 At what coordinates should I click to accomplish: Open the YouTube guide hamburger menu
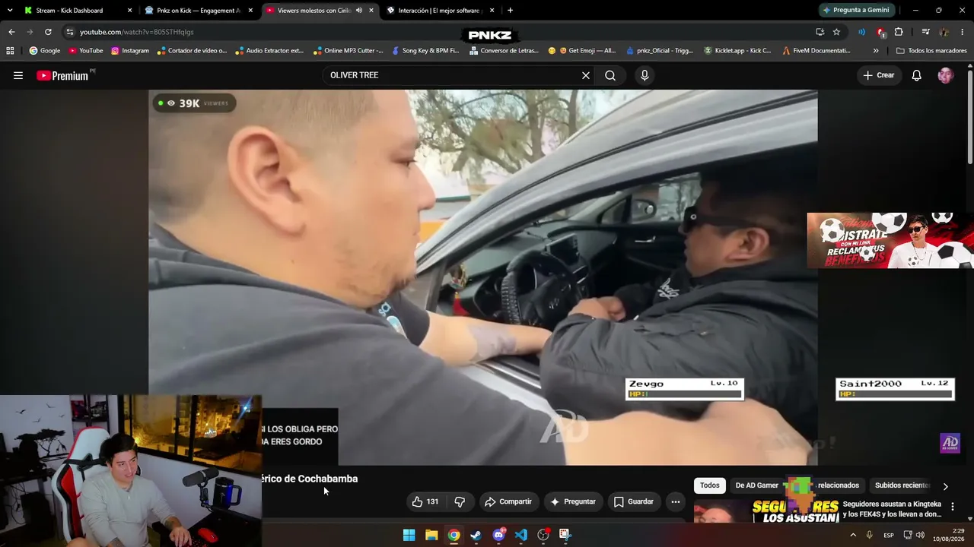click(x=18, y=75)
